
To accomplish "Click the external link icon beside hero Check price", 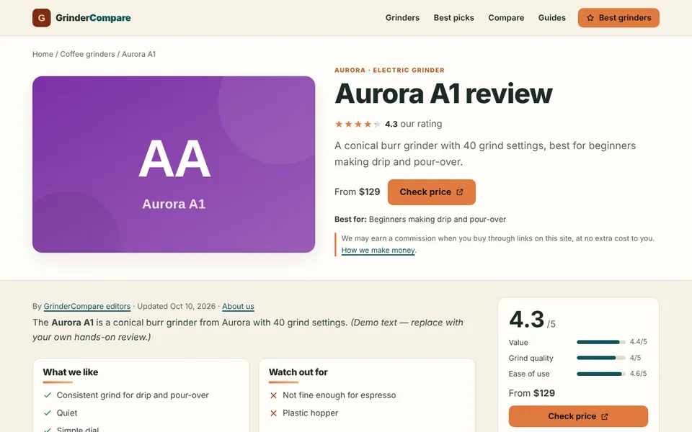I will pos(460,192).
